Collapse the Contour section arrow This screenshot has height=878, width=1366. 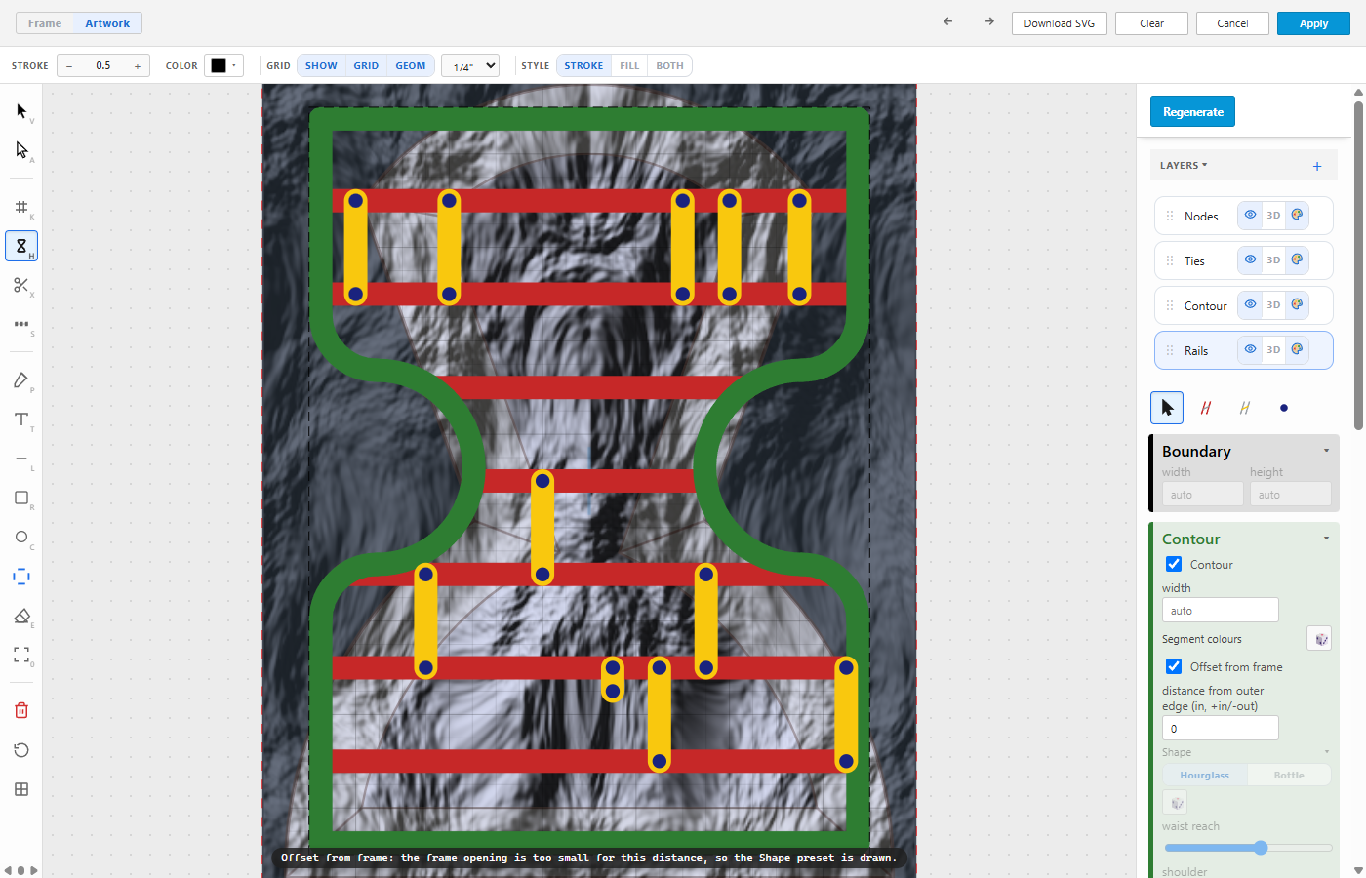(1326, 539)
